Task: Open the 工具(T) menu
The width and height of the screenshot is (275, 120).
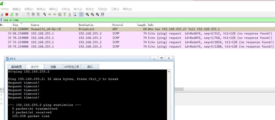Action: 115,9
